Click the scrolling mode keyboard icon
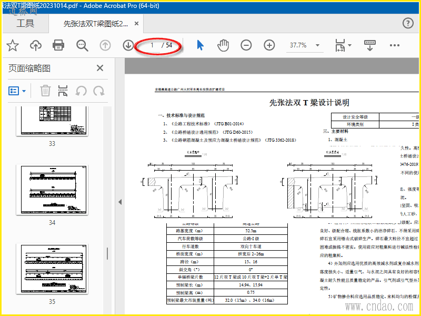The height and width of the screenshot is (316, 421). click(x=370, y=45)
